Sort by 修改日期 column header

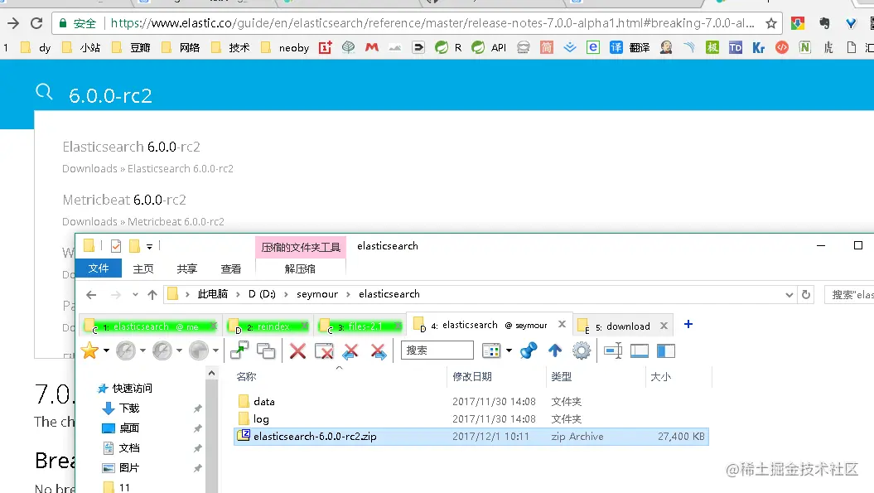tap(472, 376)
